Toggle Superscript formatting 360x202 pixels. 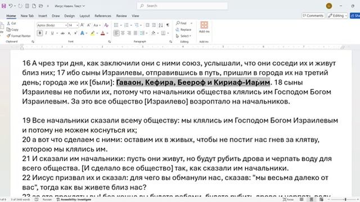[x=75, y=33]
